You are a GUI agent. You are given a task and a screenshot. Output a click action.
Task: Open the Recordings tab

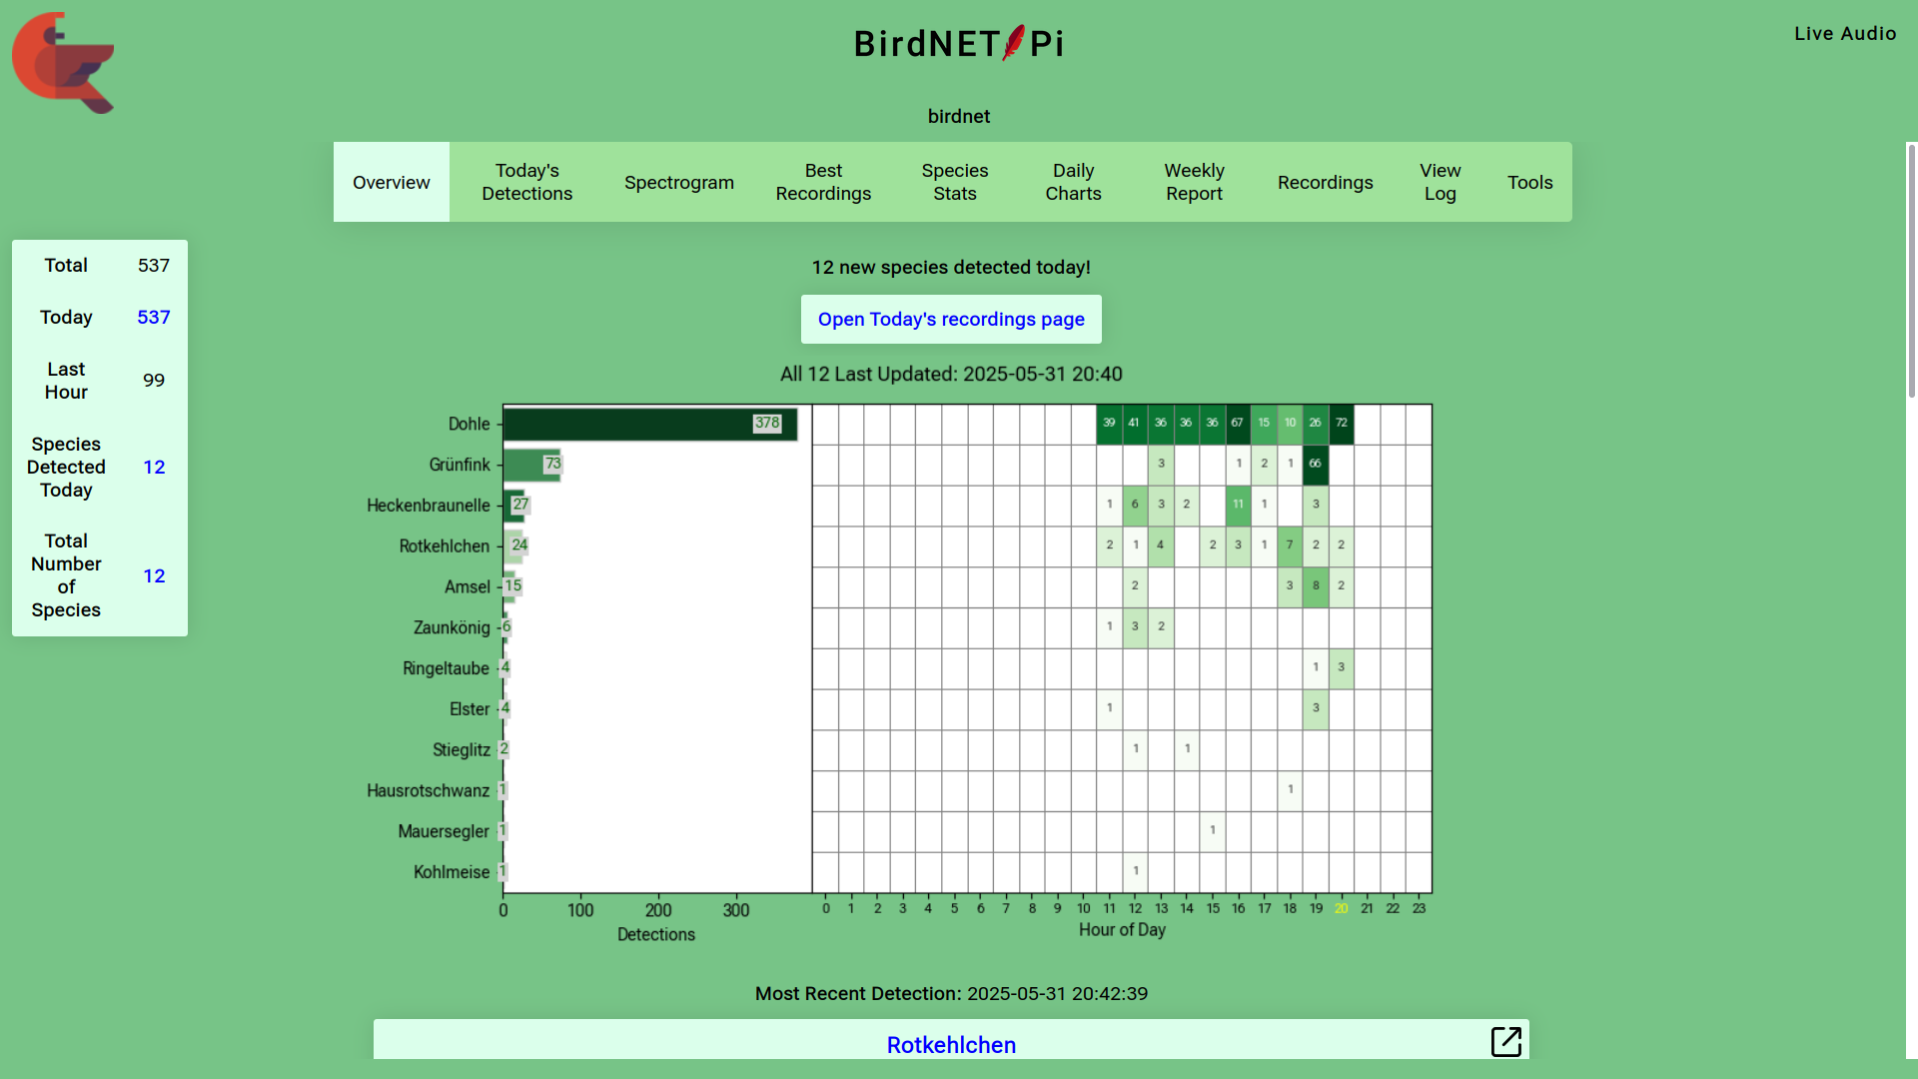pyautogui.click(x=1326, y=182)
